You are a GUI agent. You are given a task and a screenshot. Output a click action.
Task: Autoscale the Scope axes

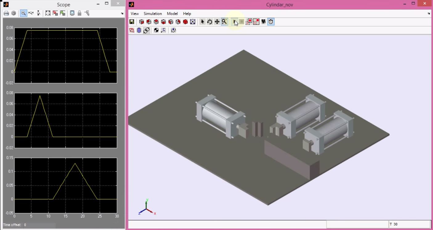click(48, 13)
